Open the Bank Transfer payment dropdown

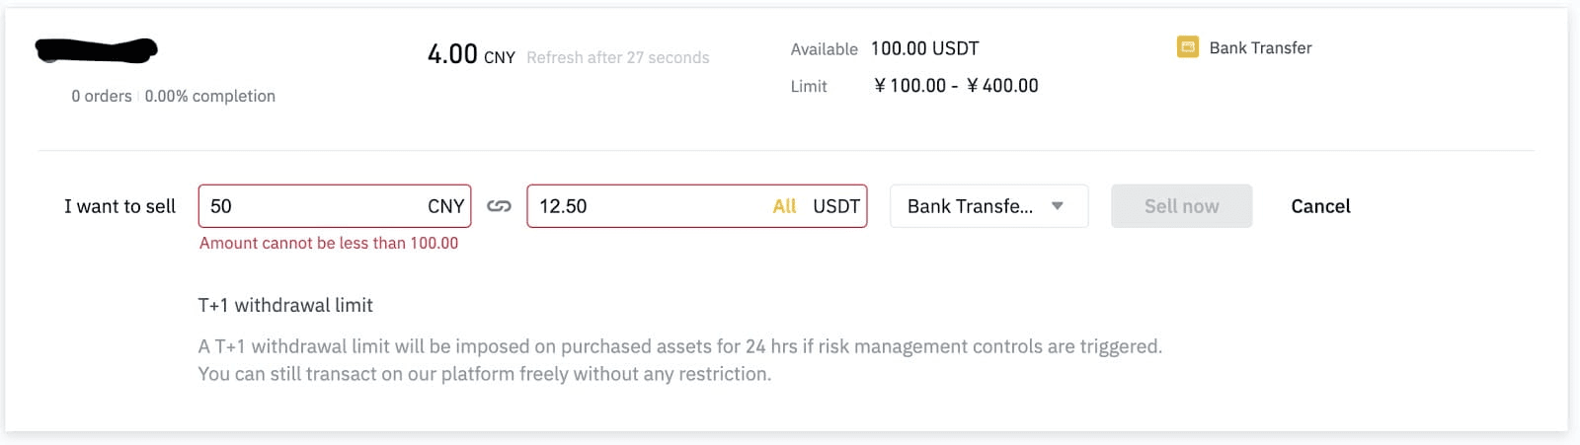coord(988,206)
